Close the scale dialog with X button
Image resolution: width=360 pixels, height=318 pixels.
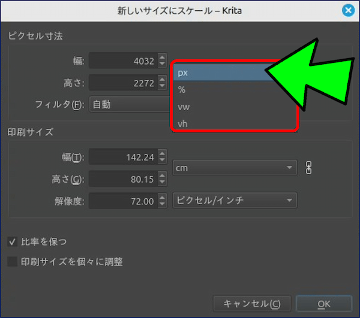(346, 10)
